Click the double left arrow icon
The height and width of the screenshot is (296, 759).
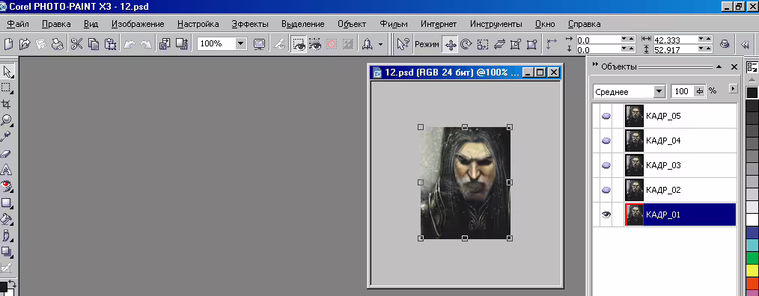[x=745, y=45]
